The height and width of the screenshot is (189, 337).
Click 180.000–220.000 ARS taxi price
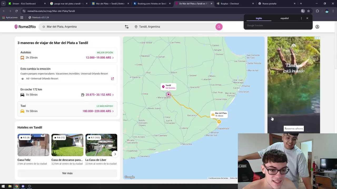point(97,111)
